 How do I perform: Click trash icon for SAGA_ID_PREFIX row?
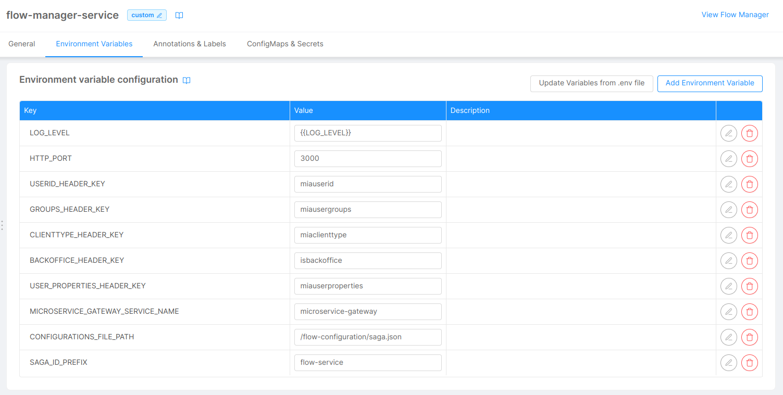749,363
